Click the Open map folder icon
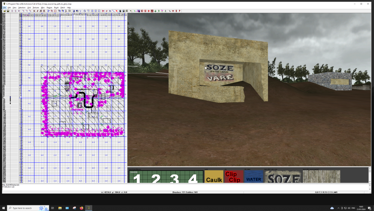Screen dimensions: 374x211 (x=4, y=11)
